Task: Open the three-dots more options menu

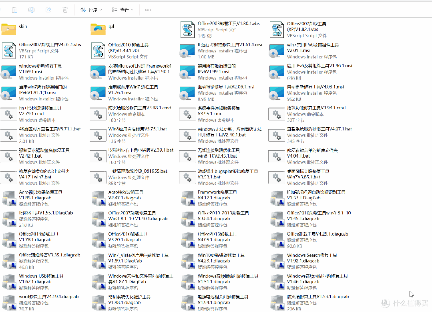Action: point(148,10)
